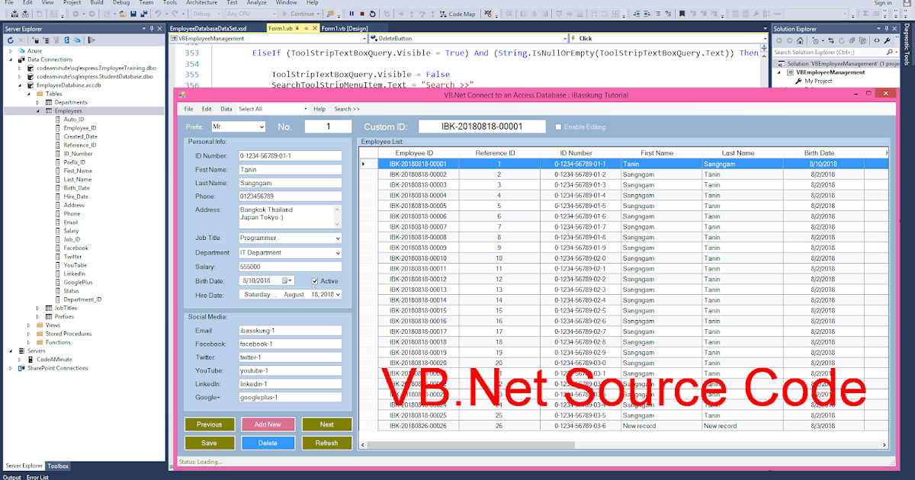Open Properties via the wrench icon
The height and width of the screenshot is (480, 915).
tap(888, 40)
